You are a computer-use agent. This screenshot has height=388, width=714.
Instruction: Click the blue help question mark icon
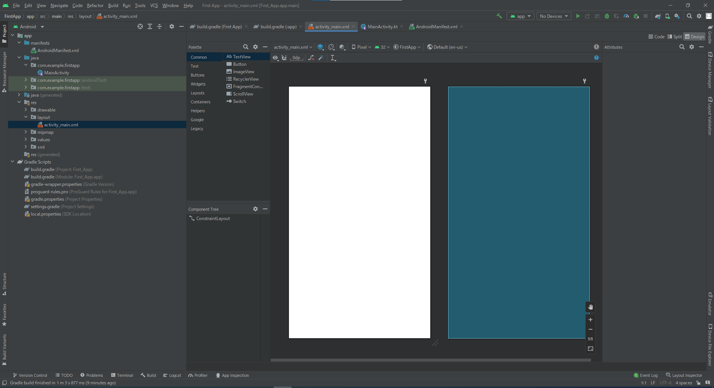(x=596, y=58)
